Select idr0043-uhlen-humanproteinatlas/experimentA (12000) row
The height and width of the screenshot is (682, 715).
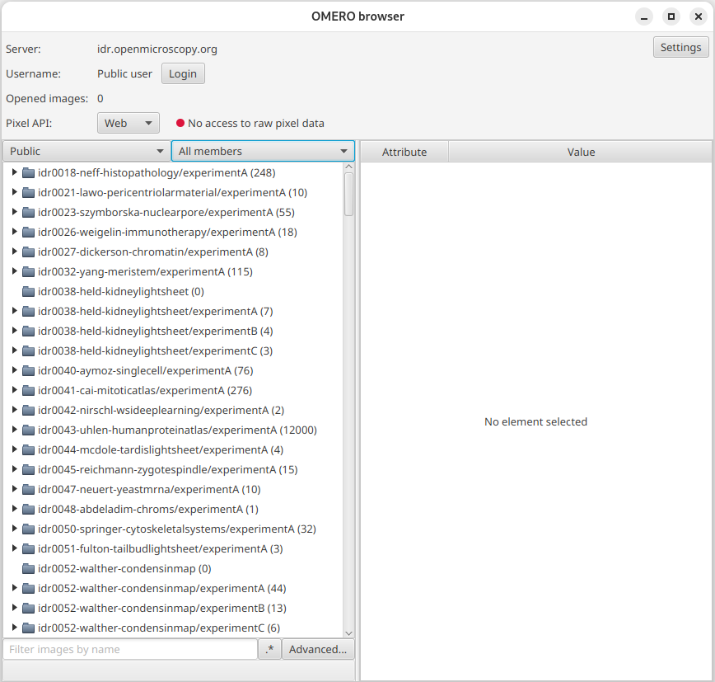coord(173,430)
